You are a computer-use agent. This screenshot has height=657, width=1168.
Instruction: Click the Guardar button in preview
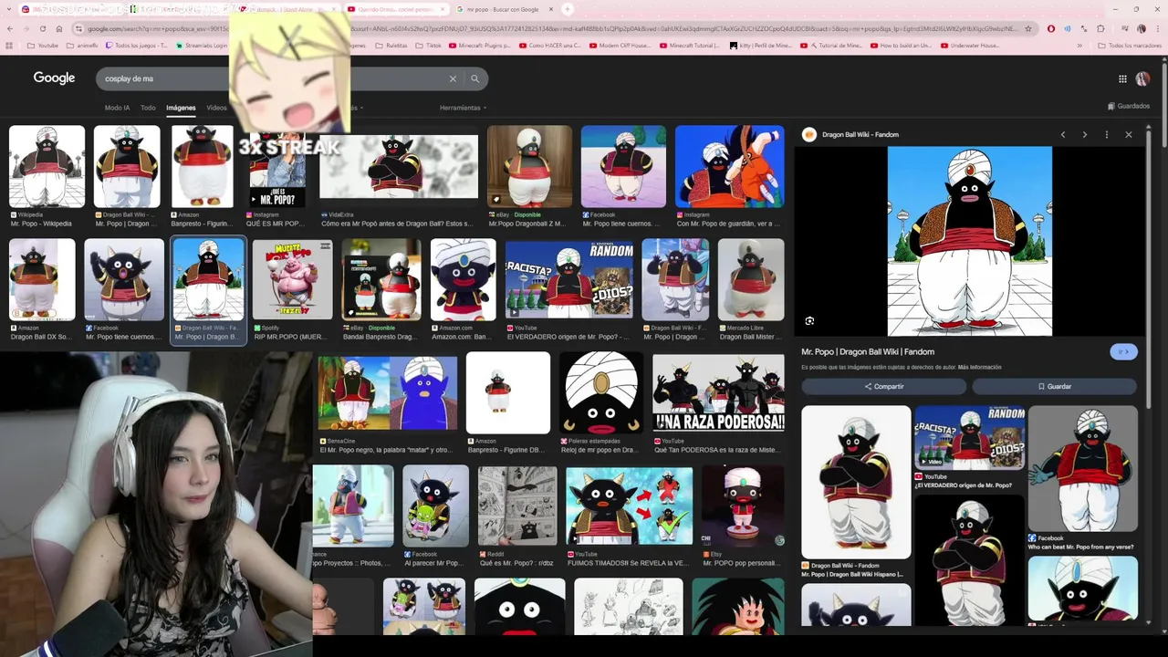1054,386
